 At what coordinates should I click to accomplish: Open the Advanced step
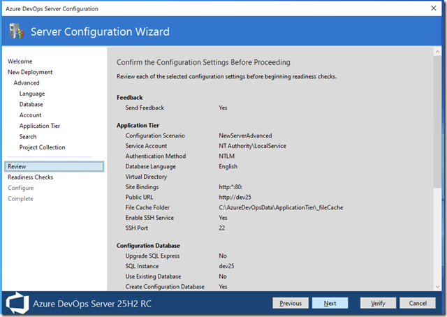[x=27, y=83]
